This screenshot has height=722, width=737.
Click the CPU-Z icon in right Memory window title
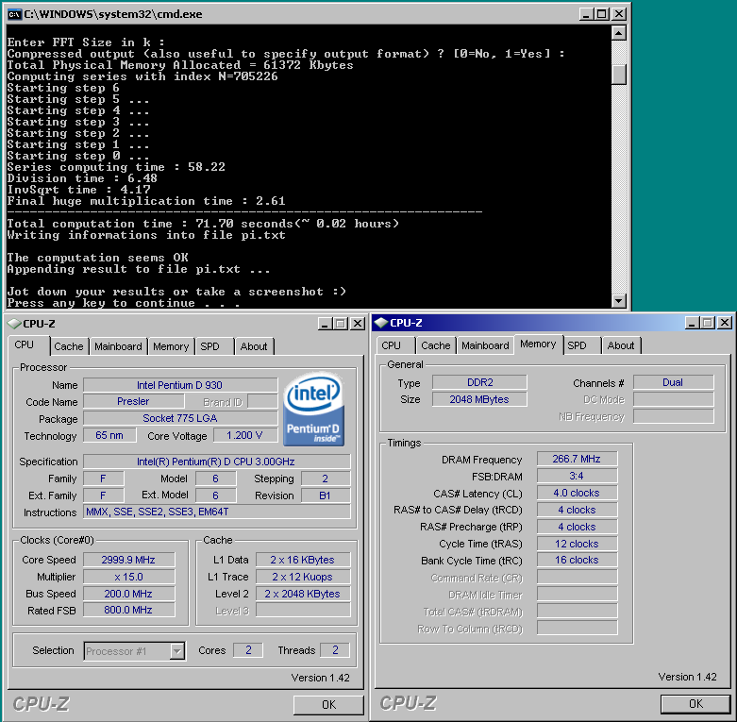[380, 323]
